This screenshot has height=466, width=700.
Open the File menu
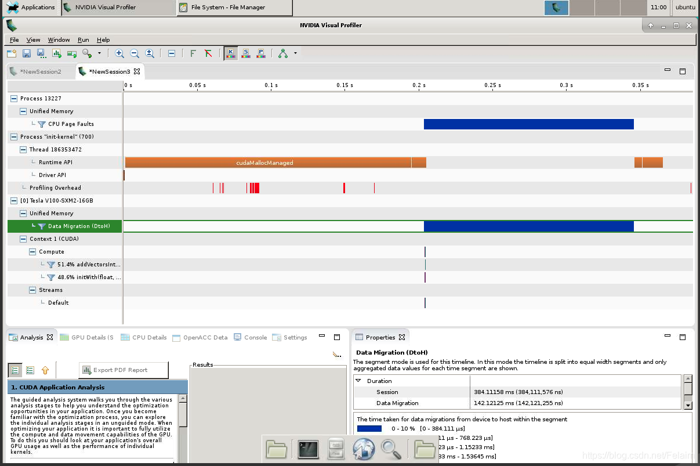(x=14, y=39)
